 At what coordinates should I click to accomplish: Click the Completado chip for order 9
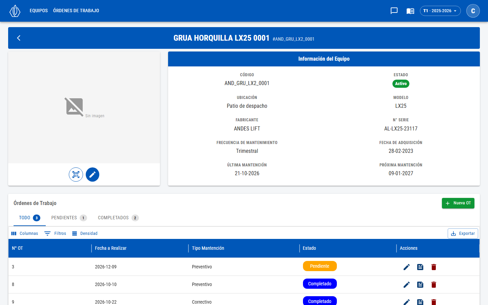pyautogui.click(x=320, y=301)
